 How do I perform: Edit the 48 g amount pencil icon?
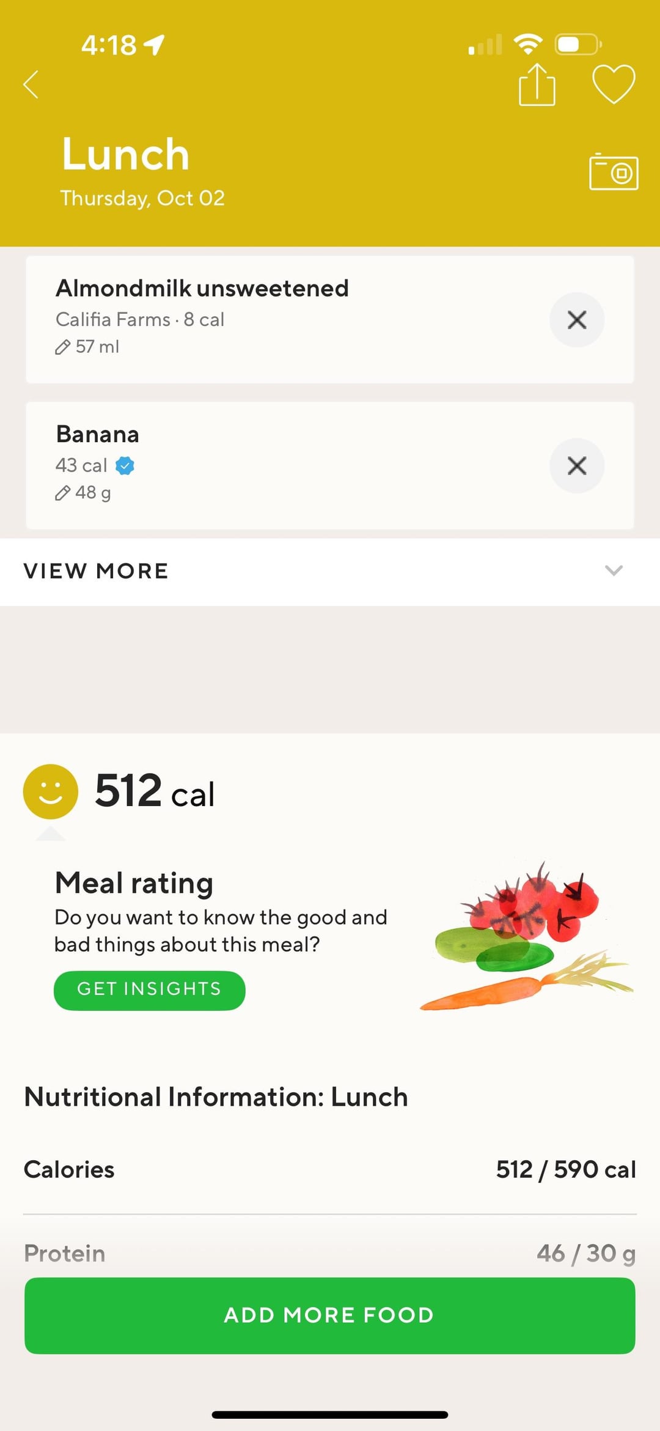click(62, 493)
